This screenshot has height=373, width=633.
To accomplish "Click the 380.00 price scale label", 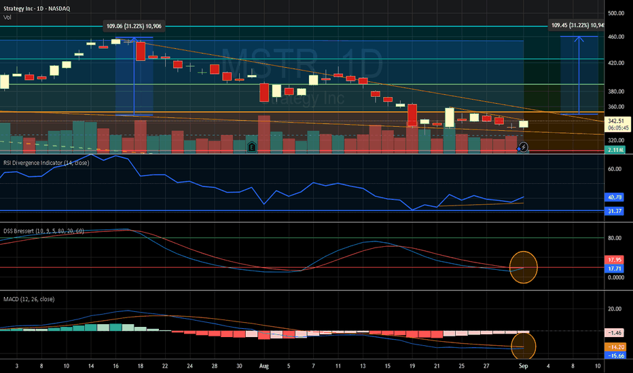I will 616,92.
